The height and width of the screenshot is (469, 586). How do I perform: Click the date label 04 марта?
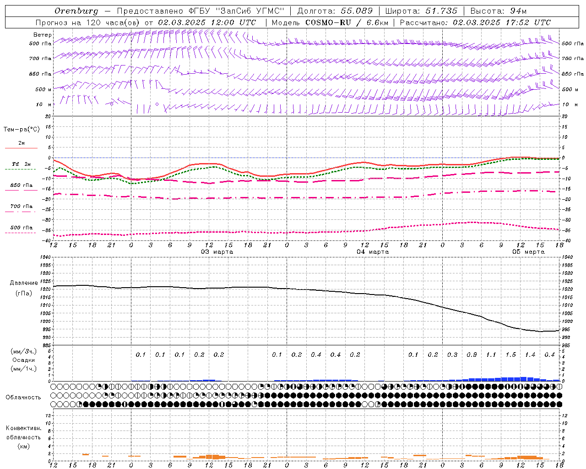373,252
